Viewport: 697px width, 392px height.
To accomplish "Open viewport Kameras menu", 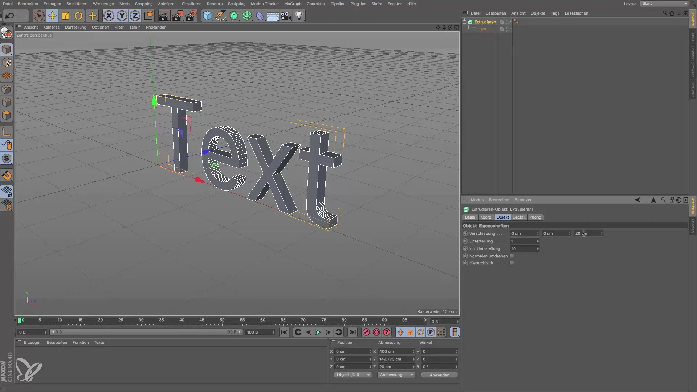I will [51, 27].
